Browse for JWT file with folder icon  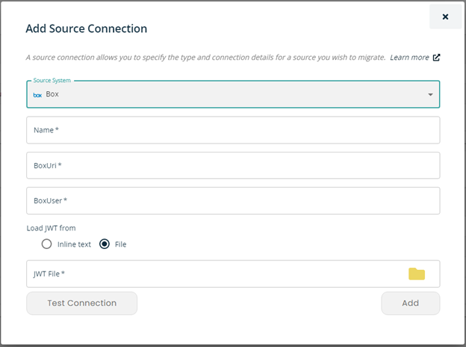tap(417, 274)
